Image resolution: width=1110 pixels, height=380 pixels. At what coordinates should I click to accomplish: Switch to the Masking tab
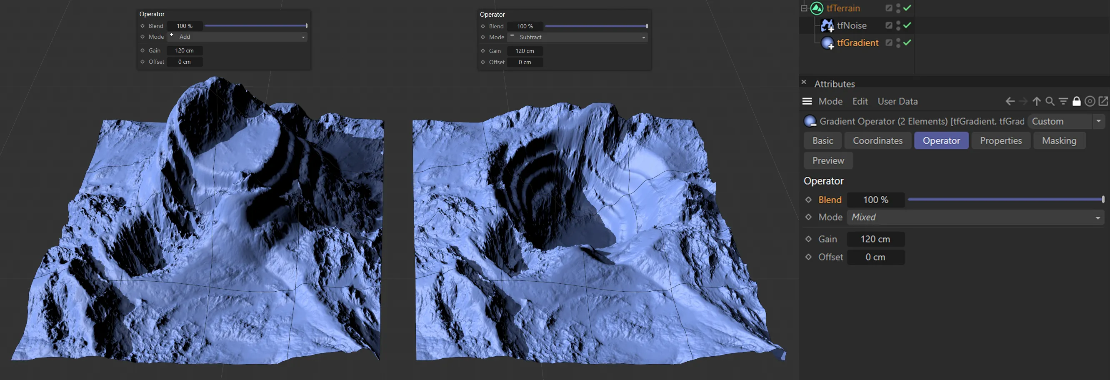tap(1059, 140)
